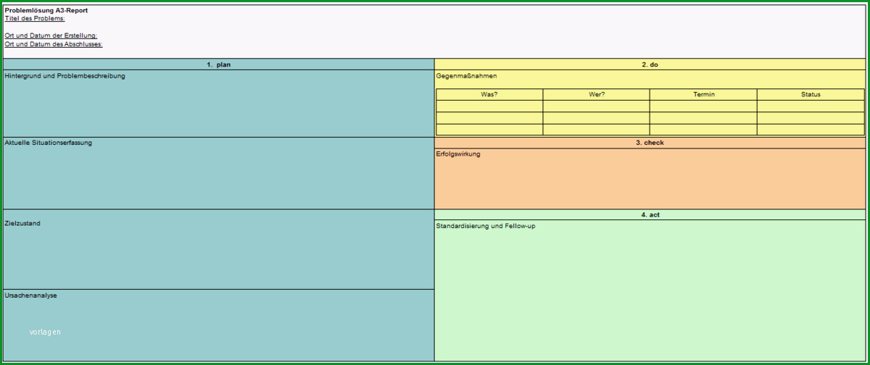
Task: Select the '4. act' section header
Action: tap(650, 214)
